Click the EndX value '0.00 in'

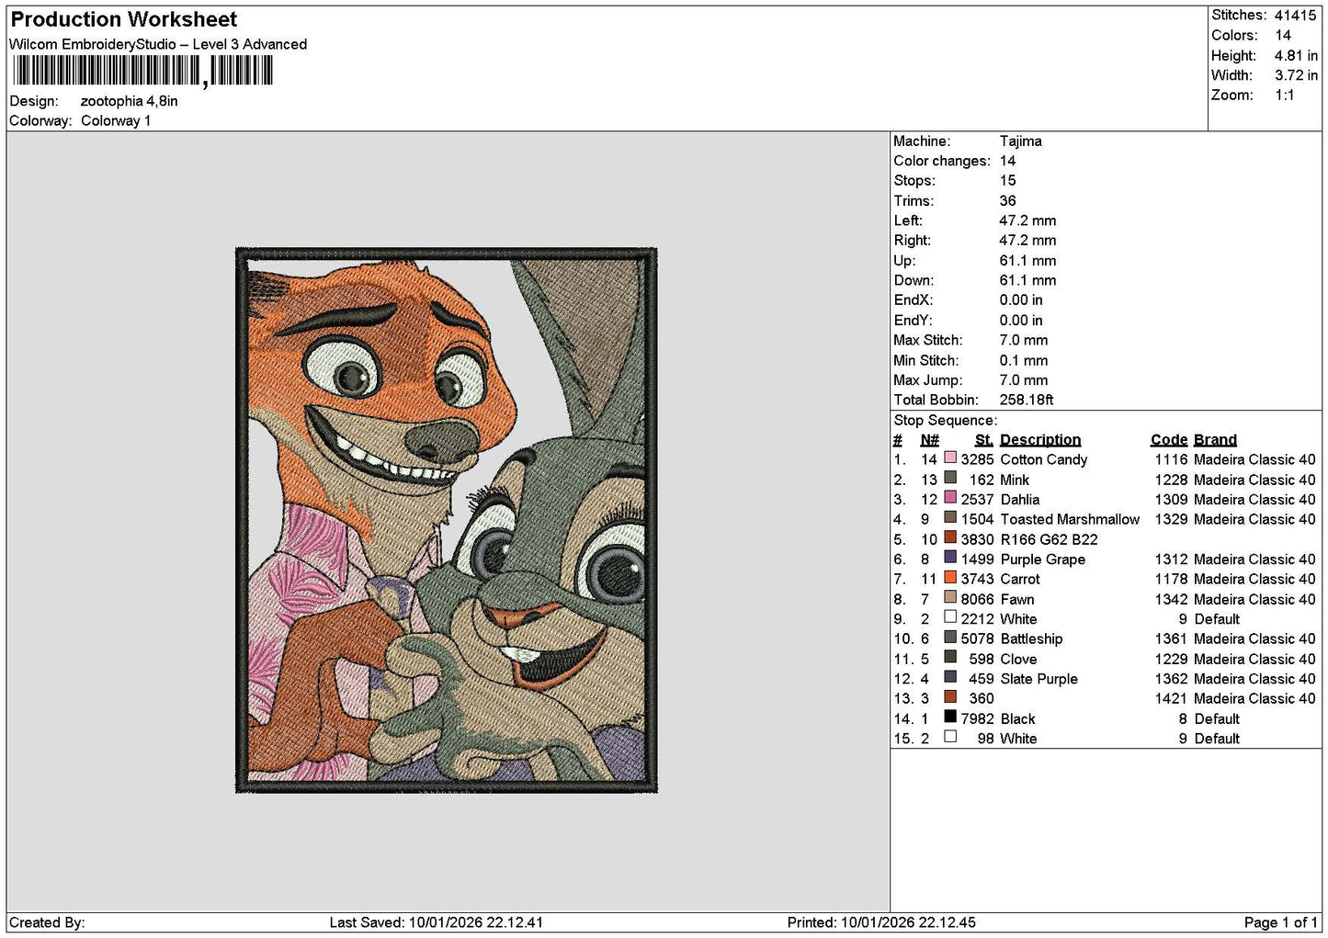[x=1022, y=300]
